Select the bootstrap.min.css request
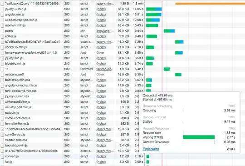The image size is (245, 166). click(x=72, y=80)
